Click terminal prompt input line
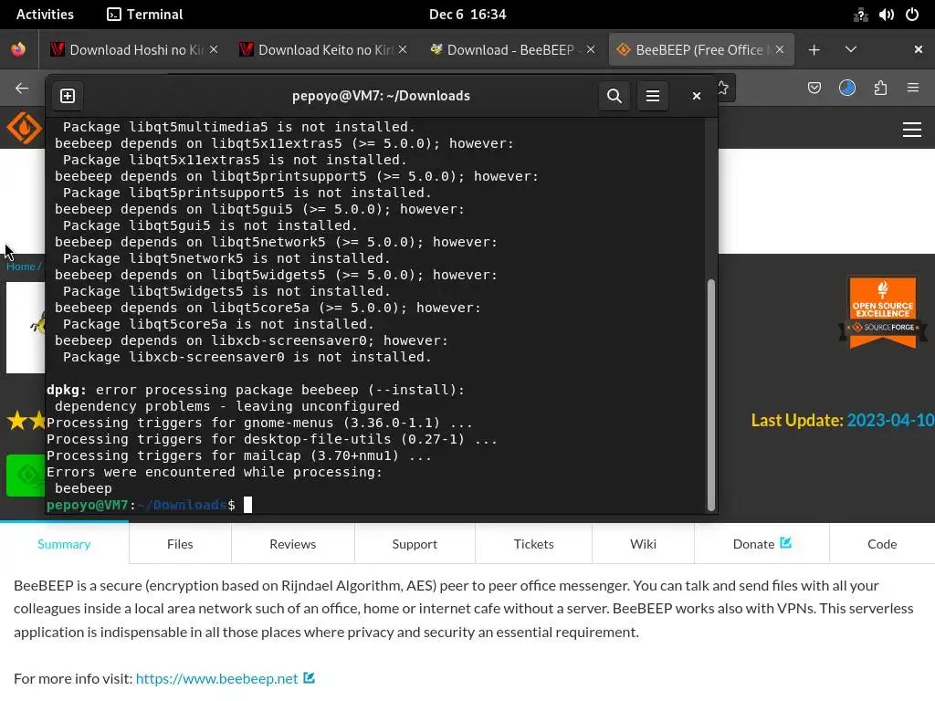 (375, 505)
